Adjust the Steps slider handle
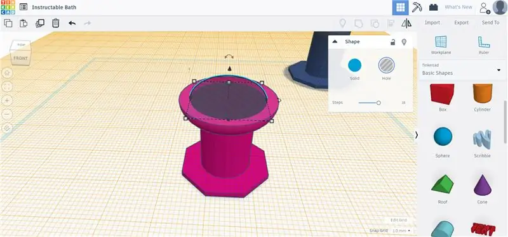 click(x=378, y=103)
